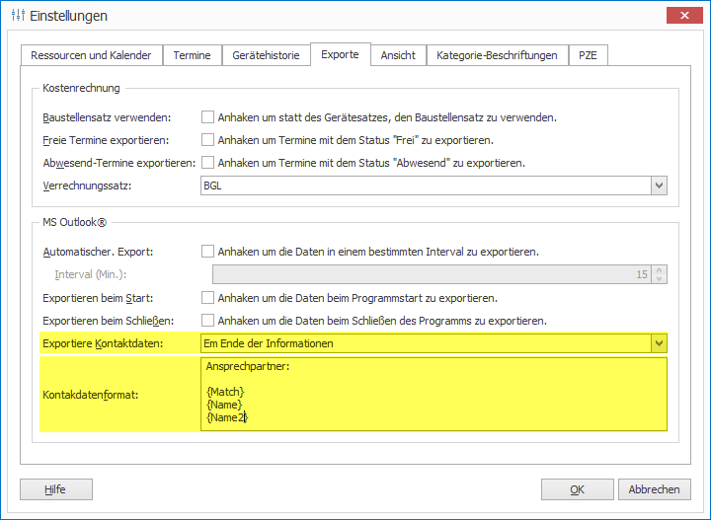Screen dimensions: 711x520
Task: Select the Gerätehistorie tab
Action: (x=267, y=55)
